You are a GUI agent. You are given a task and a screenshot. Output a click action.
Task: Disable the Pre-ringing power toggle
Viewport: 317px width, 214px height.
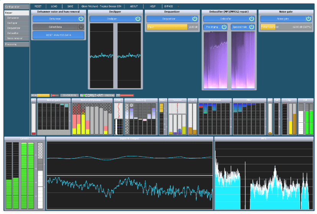(x=224, y=27)
